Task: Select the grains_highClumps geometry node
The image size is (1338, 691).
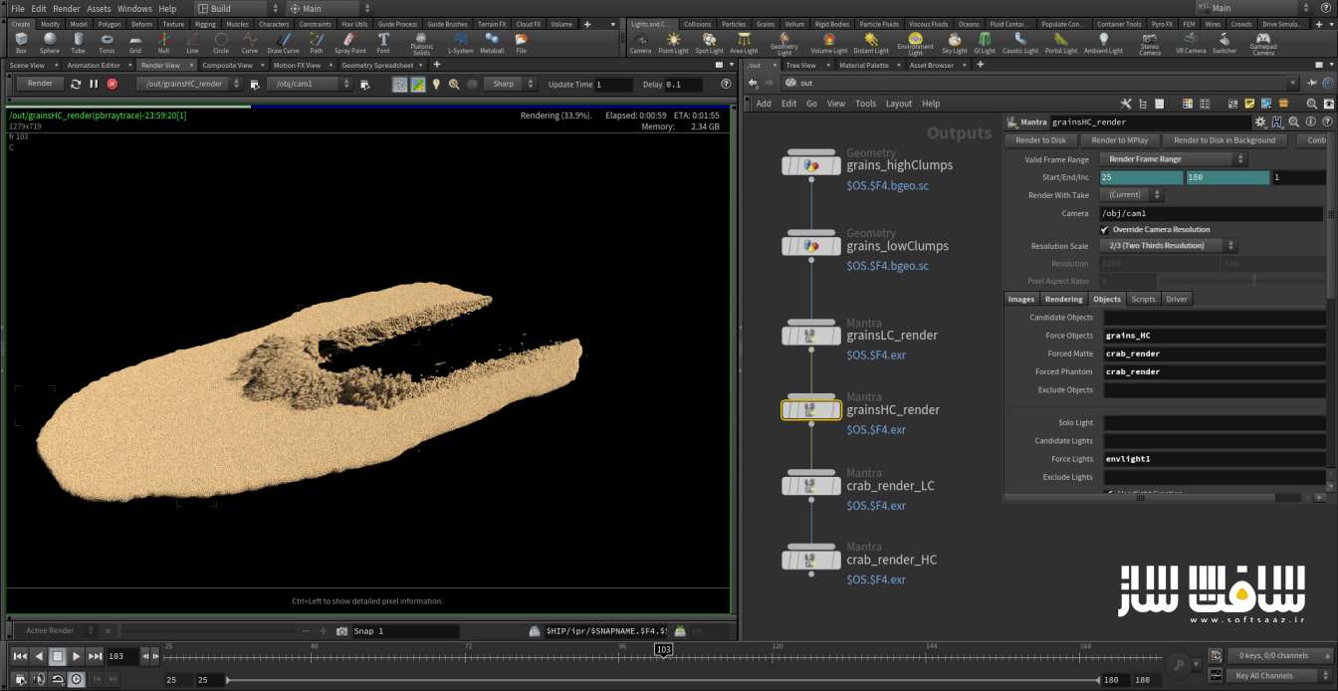Action: click(811, 165)
